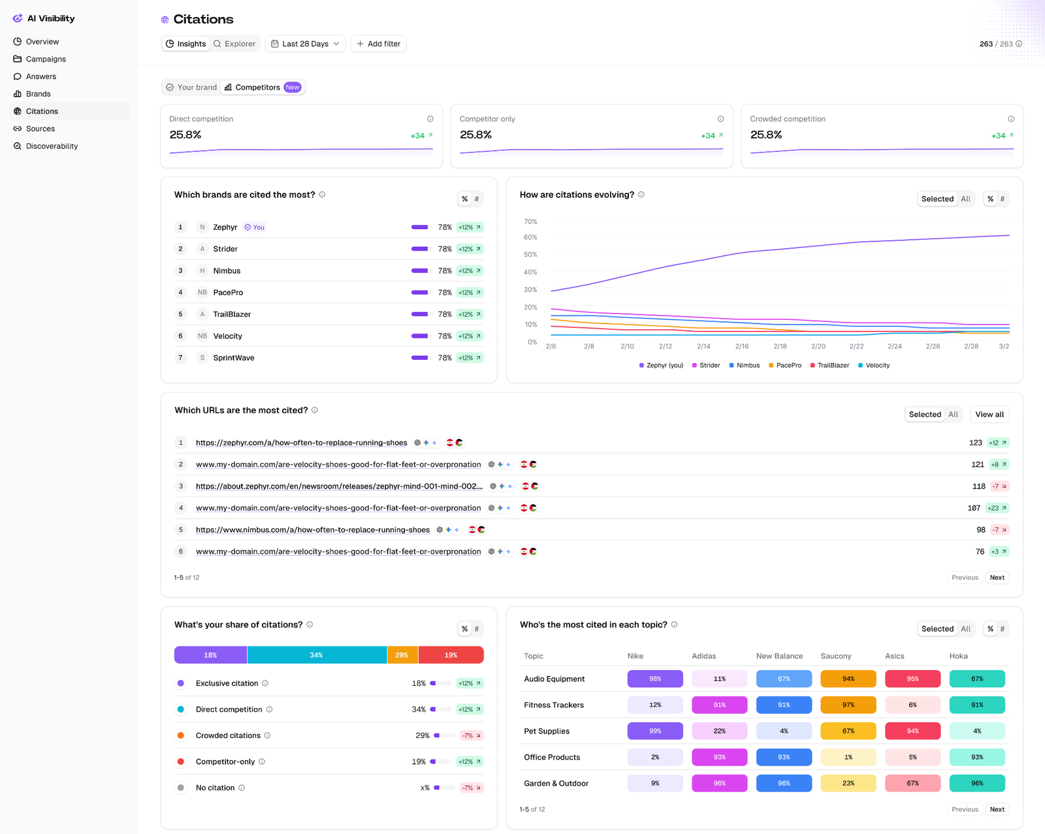Select the Strider row in brands list
Viewport: 1045px width, 834px height.
click(x=329, y=249)
